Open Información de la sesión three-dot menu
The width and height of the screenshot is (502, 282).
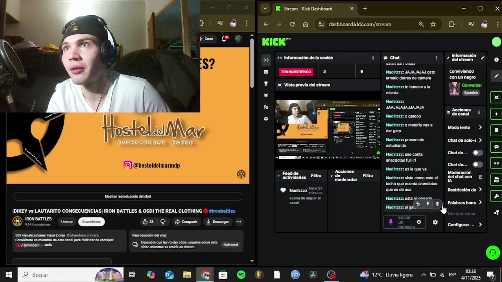tap(373, 58)
